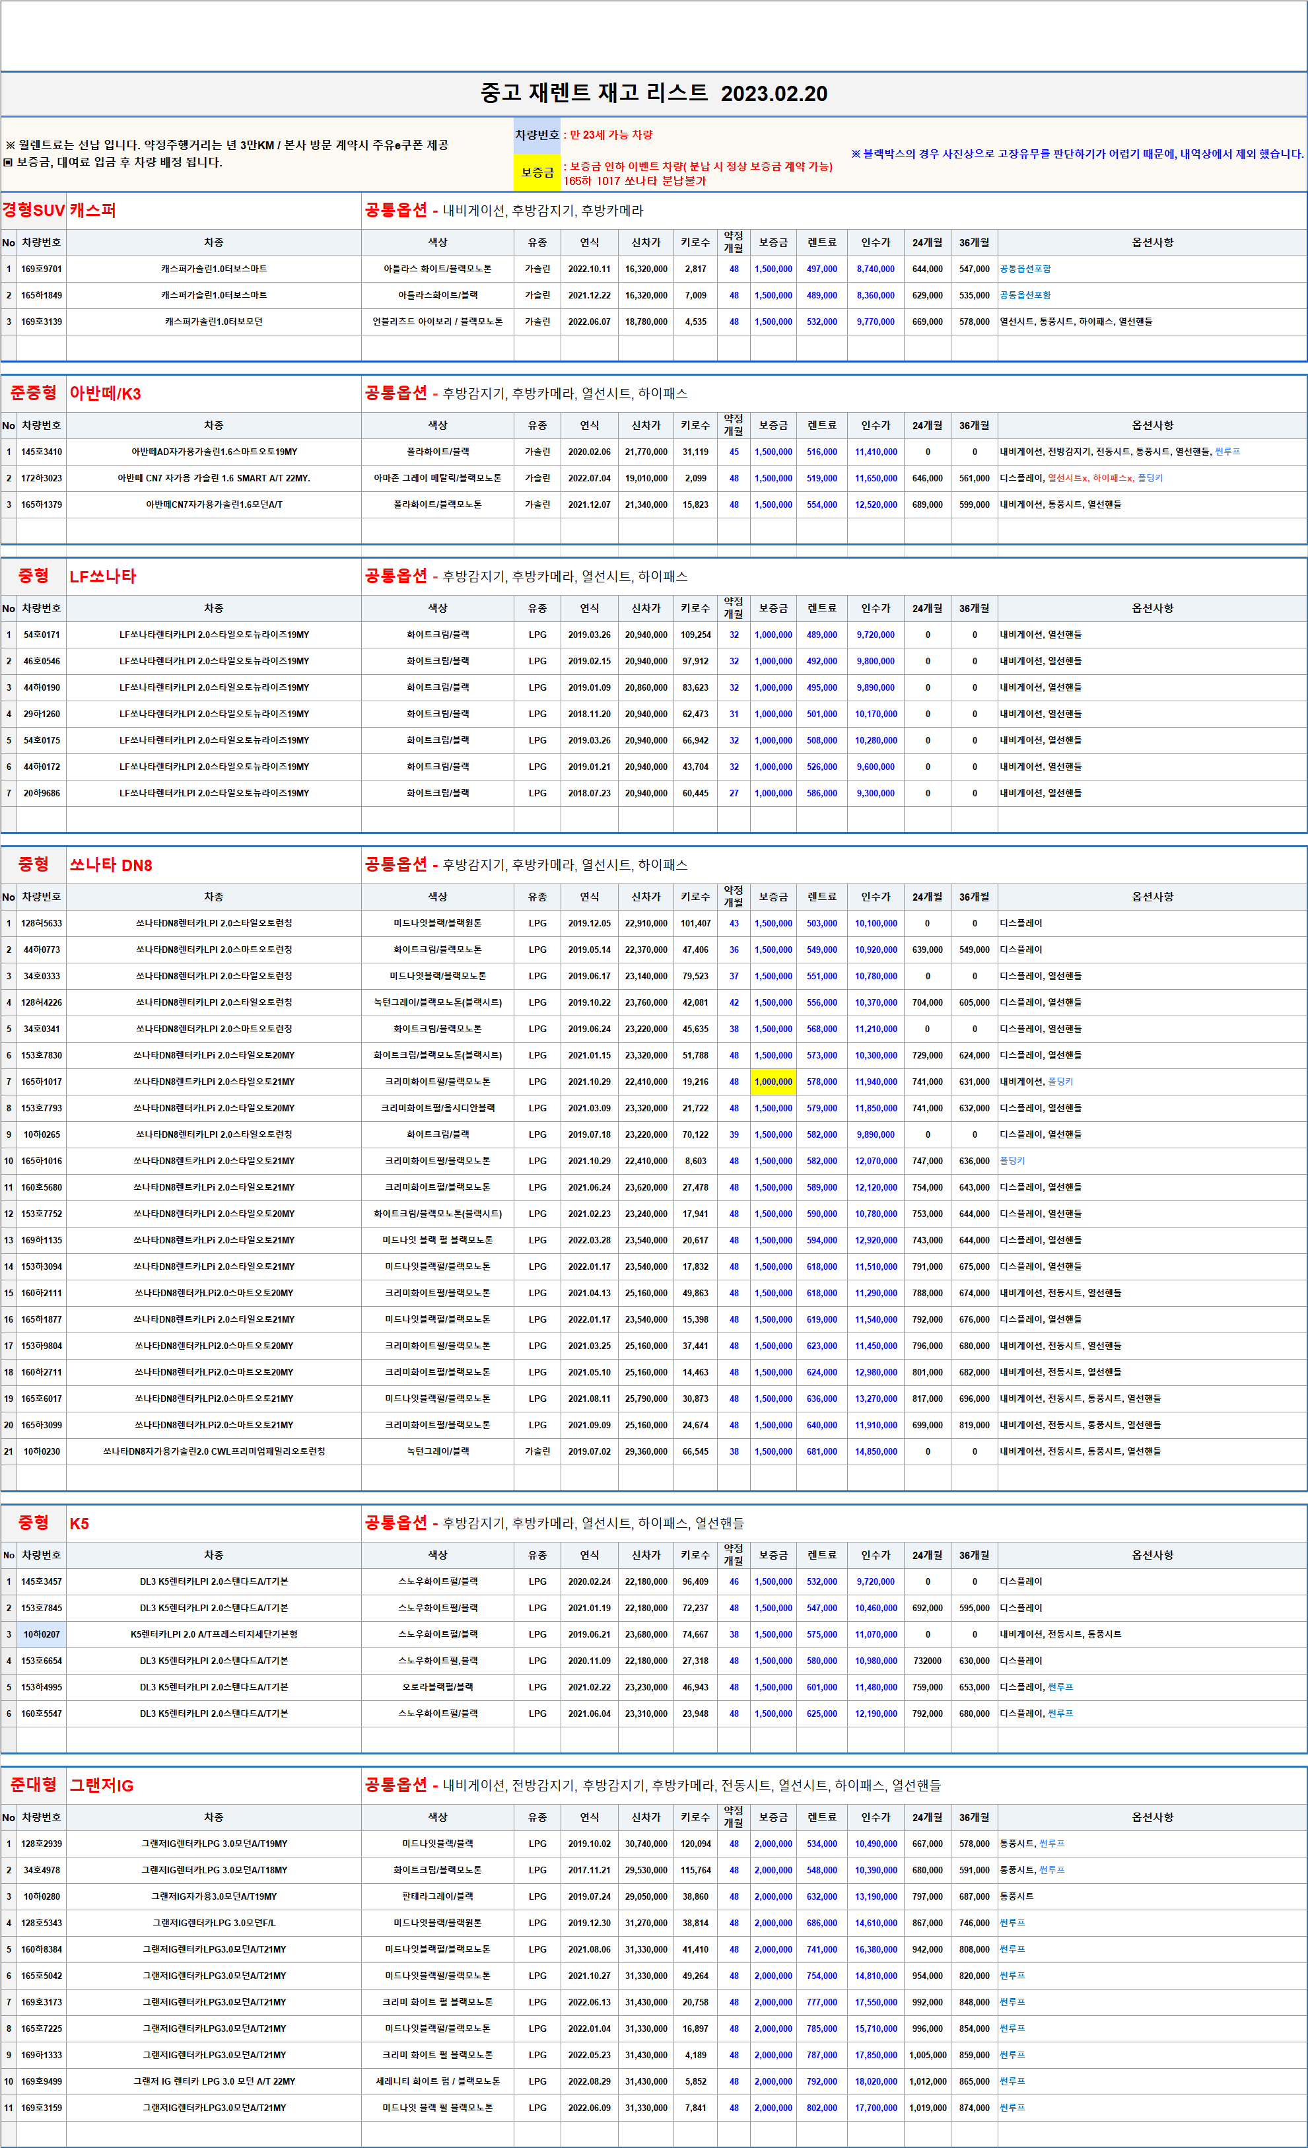Click car number 160하2111

tap(42, 1294)
